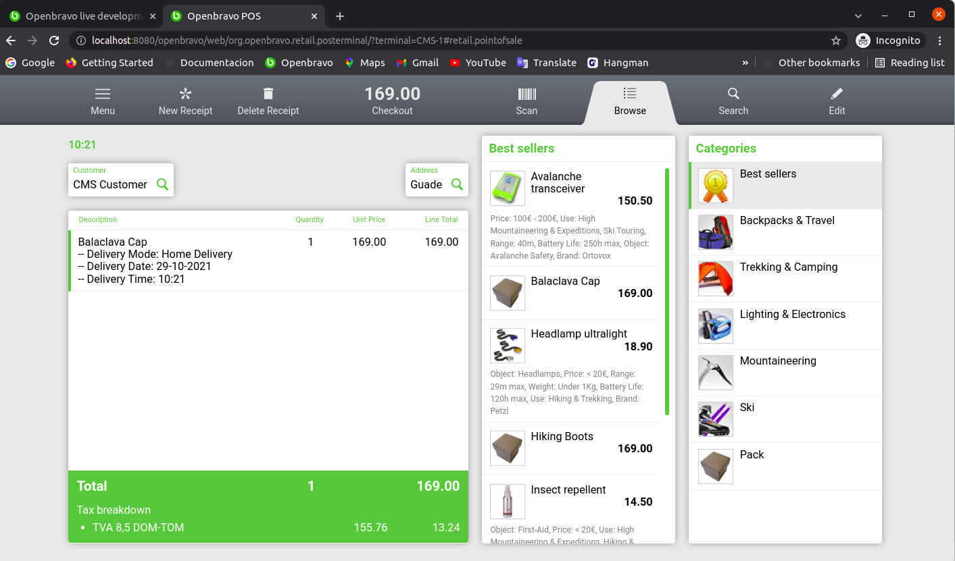Viewport: 955px width, 561px height.
Task: Start a New Receipt
Action: (185, 101)
